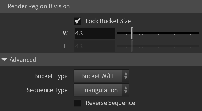The height and width of the screenshot is (111, 202).
Task: Click the greyed-out H slider handle
Action: pos(132,46)
